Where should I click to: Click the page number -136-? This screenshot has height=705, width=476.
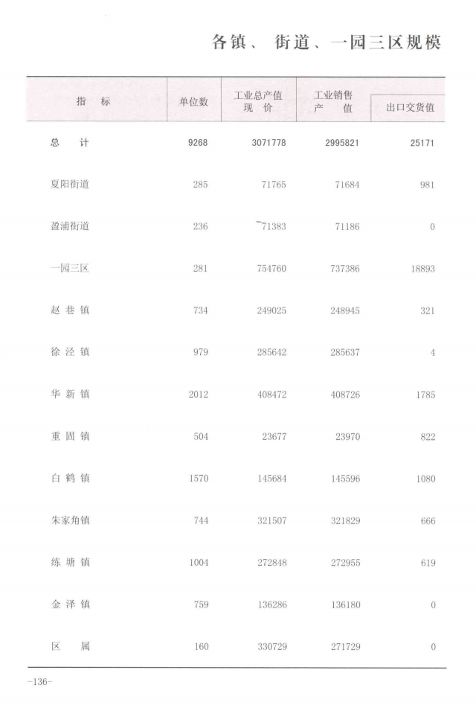(38, 682)
